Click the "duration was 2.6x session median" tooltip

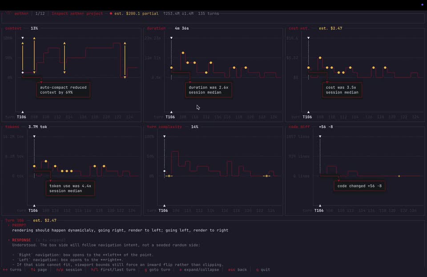point(209,90)
